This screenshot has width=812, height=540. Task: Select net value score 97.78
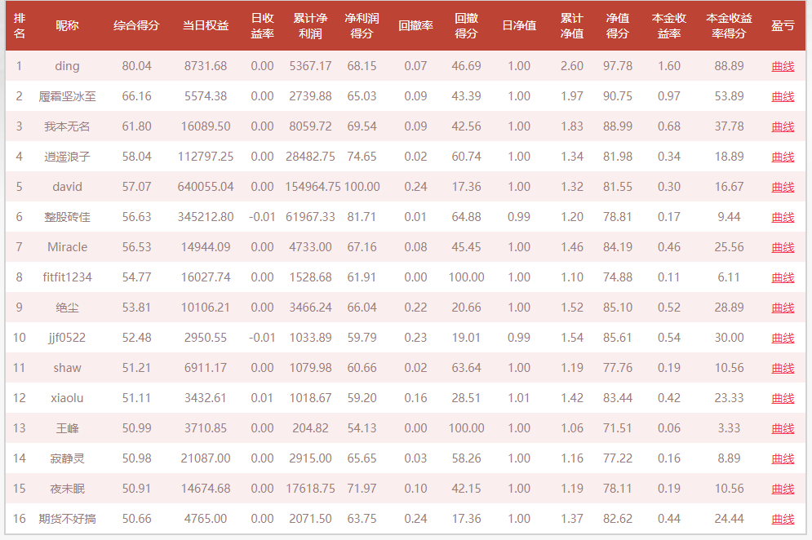click(x=617, y=66)
